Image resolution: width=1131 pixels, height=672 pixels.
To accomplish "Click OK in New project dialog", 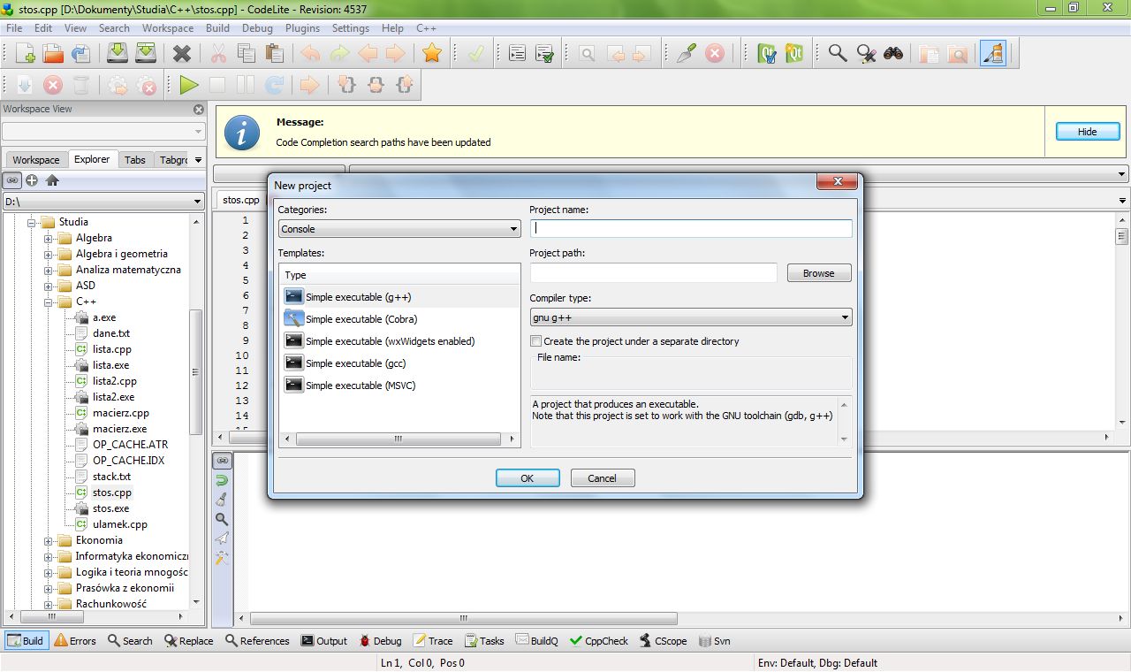I will (x=528, y=478).
